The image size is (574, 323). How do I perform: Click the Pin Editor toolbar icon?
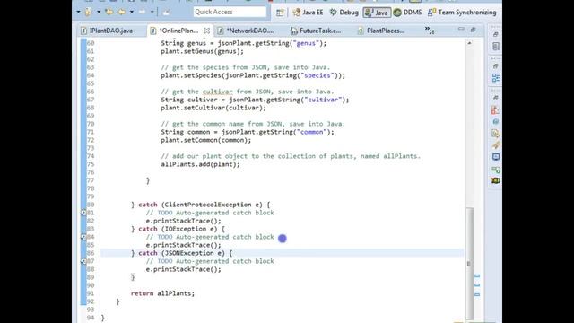(166, 13)
